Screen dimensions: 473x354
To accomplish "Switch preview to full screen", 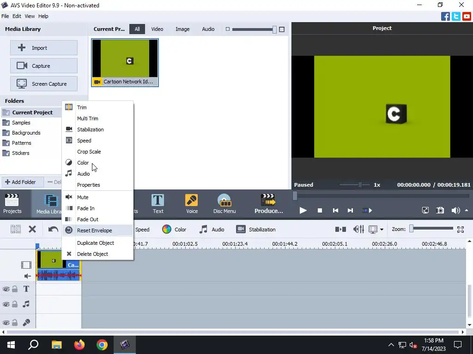I will (x=425, y=210).
